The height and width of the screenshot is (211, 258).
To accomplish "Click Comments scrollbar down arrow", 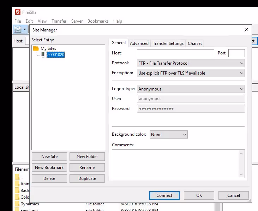I will [241, 175].
